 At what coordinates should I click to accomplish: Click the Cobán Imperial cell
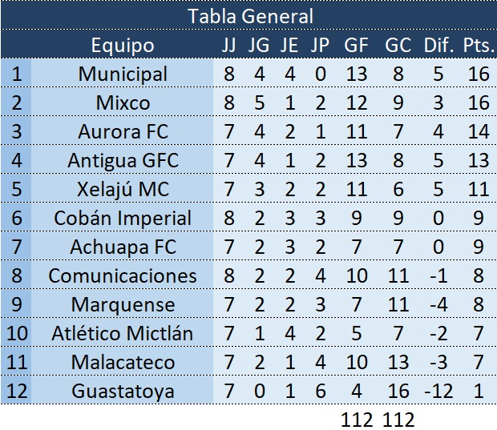pyautogui.click(x=123, y=218)
